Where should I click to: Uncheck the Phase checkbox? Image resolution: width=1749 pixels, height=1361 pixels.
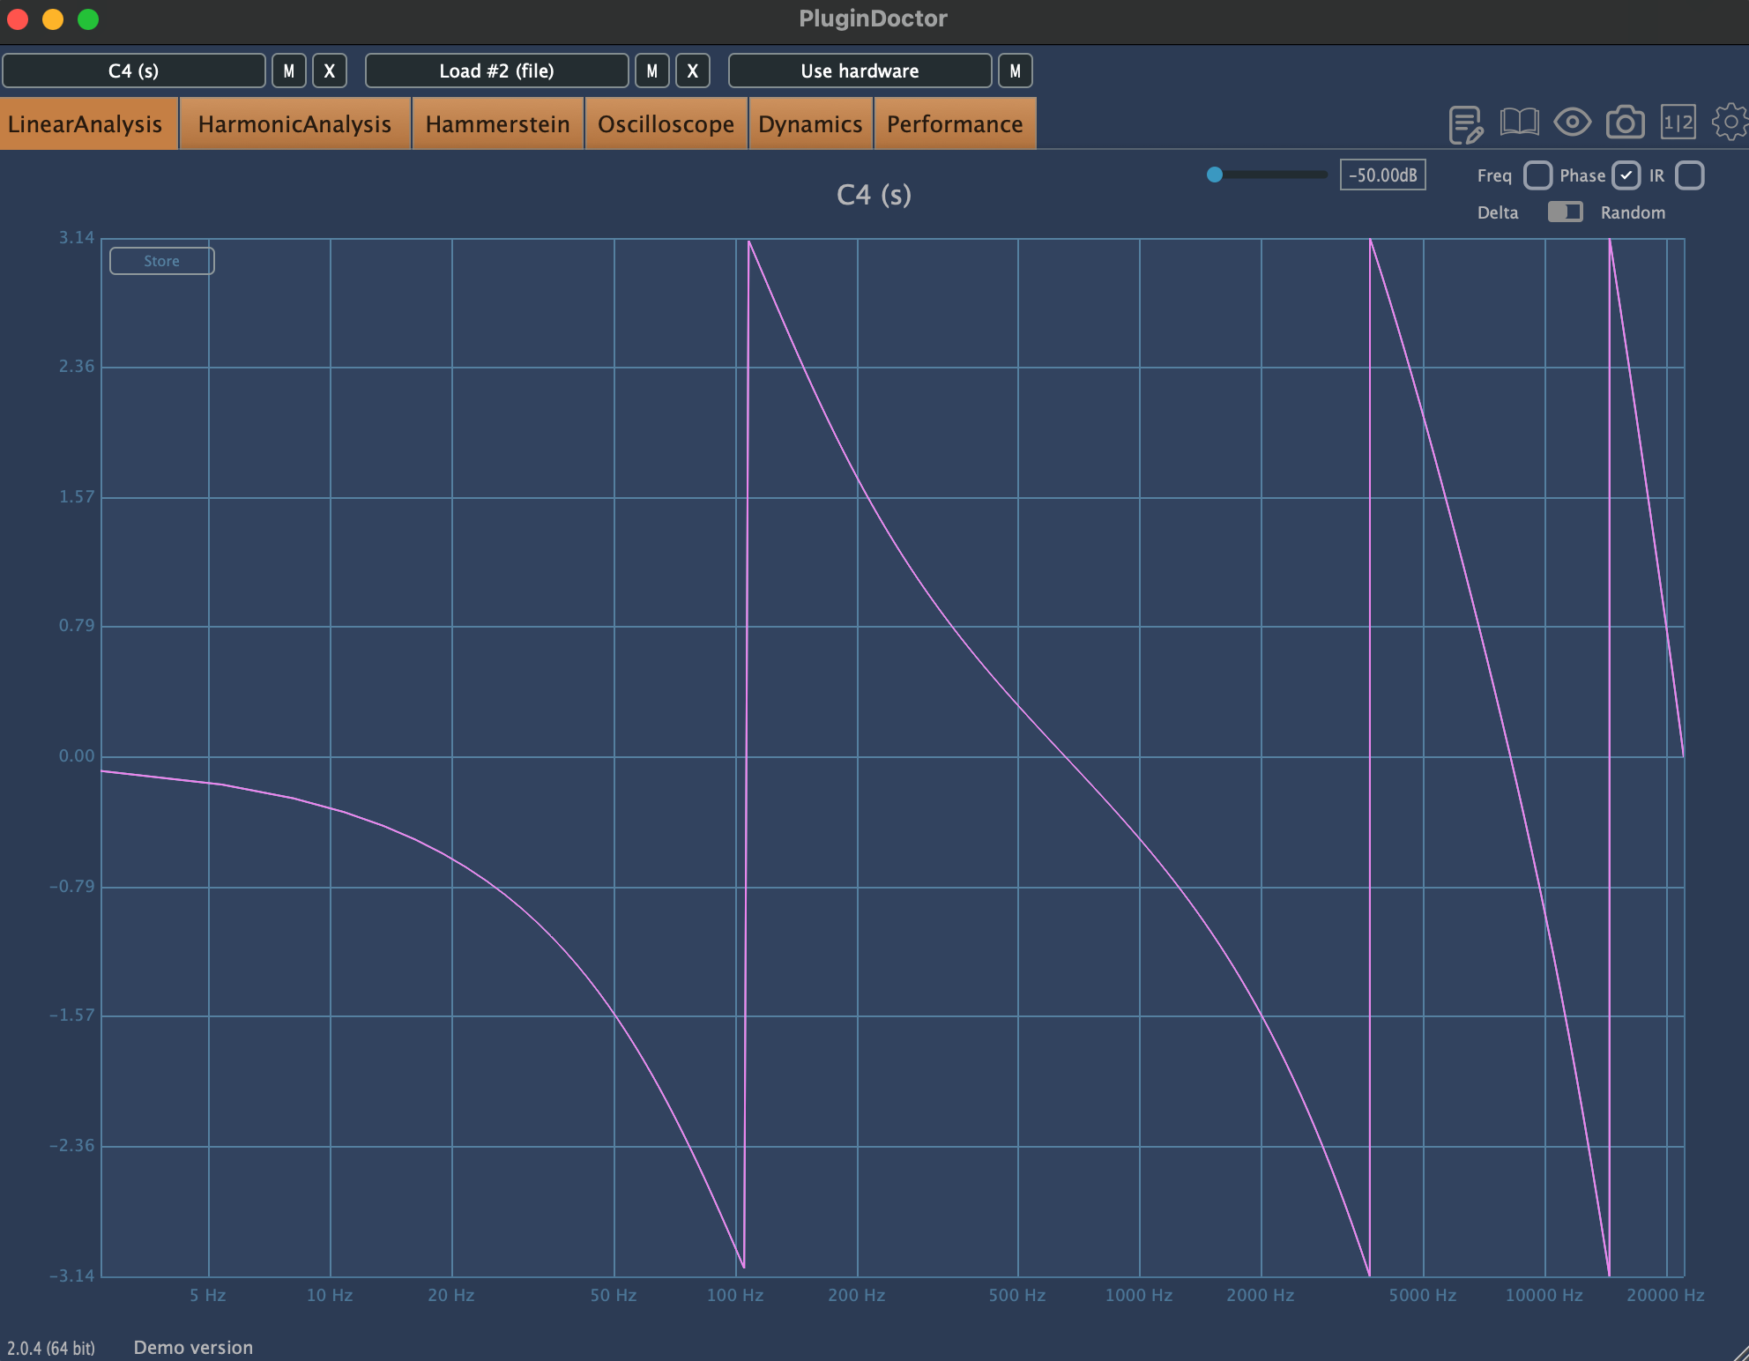click(1626, 175)
